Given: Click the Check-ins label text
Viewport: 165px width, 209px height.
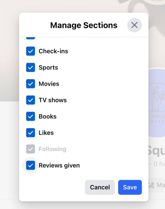Looking at the screenshot, I should [x=53, y=51].
